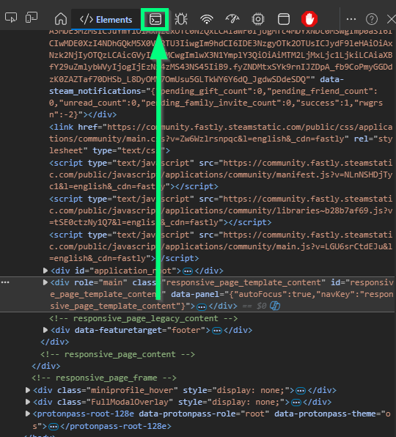Viewport: 396px width, 437px height.
Task: Open the Application window panel
Action: click(x=284, y=19)
